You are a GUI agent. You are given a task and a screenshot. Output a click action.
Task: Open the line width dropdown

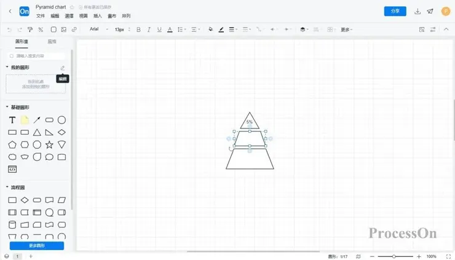[233, 30]
